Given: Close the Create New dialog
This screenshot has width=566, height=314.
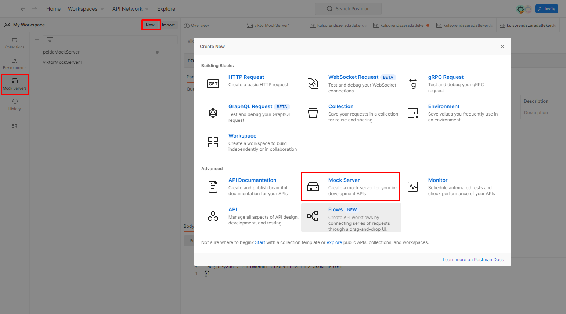Looking at the screenshot, I should [x=502, y=47].
